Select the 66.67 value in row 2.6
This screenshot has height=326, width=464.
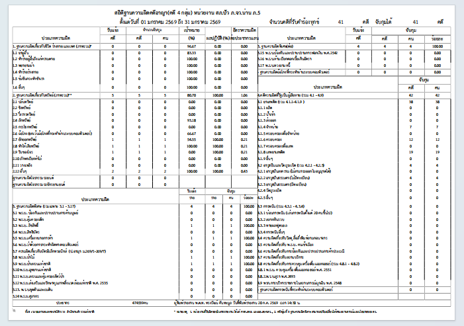[192, 134]
